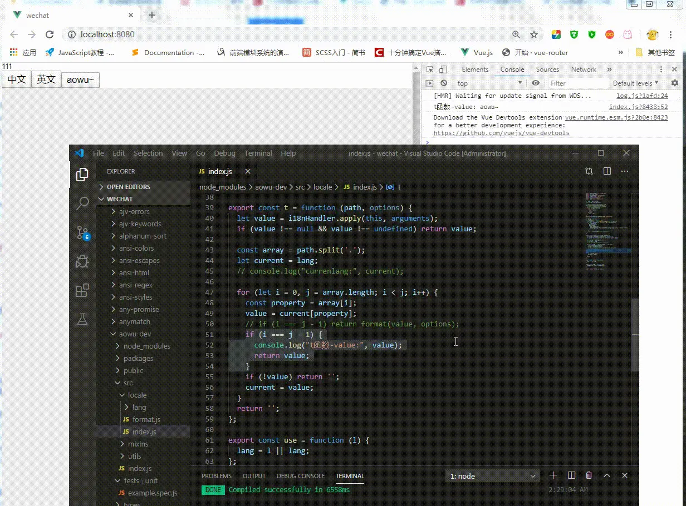Screen dimensions: 686x506
Task: Open Source Control view in activity bar
Action: tap(82, 232)
